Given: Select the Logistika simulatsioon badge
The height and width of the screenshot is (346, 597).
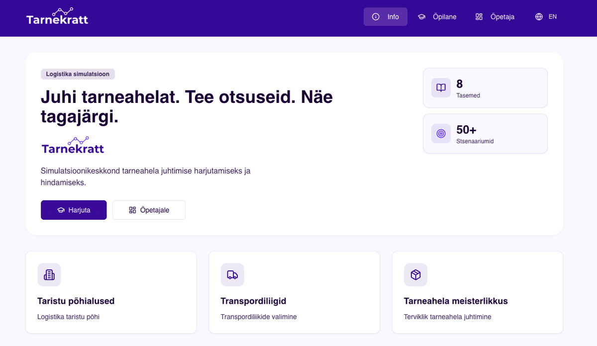Looking at the screenshot, I should (x=78, y=74).
